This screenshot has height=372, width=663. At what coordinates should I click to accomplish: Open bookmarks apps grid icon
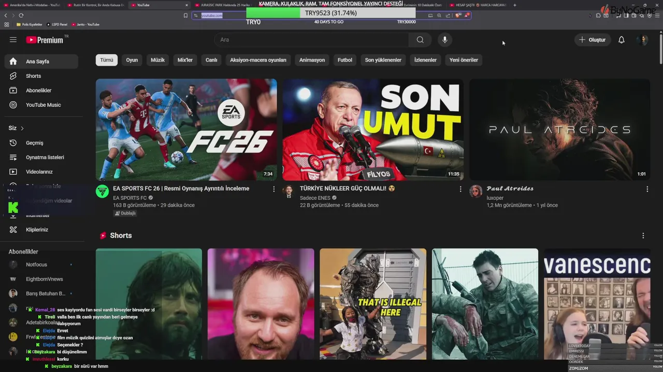[x=6, y=24]
